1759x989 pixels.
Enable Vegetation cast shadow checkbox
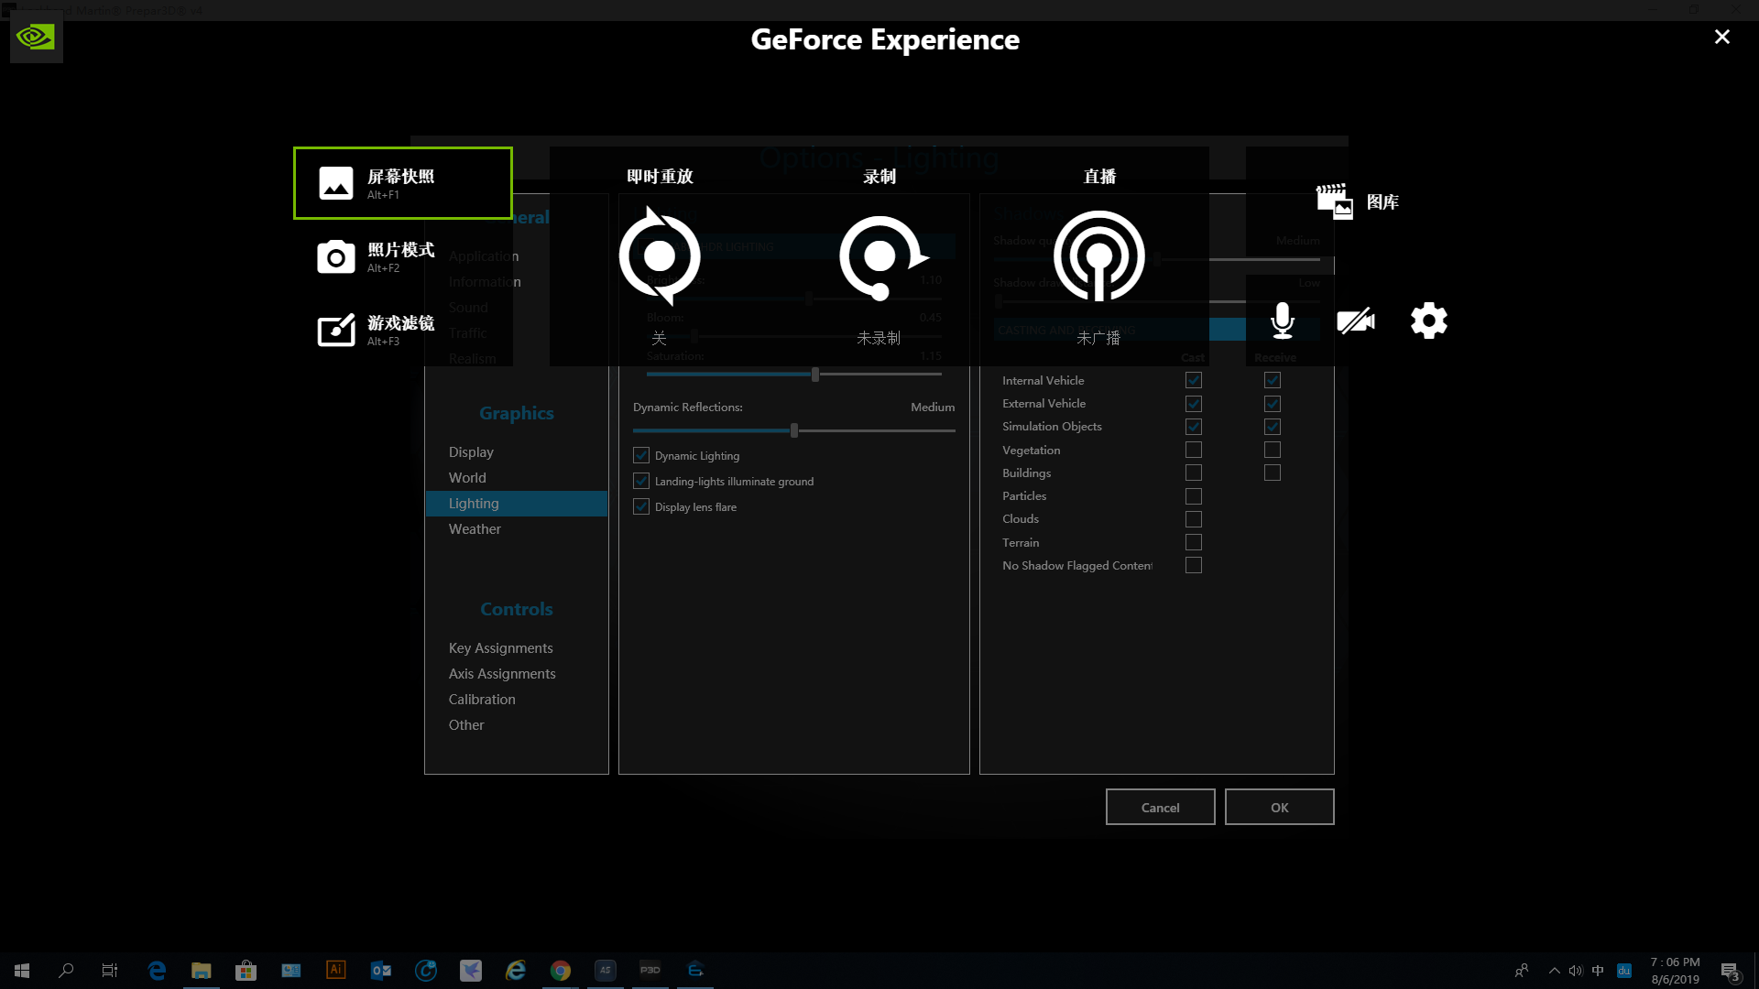tap(1193, 450)
